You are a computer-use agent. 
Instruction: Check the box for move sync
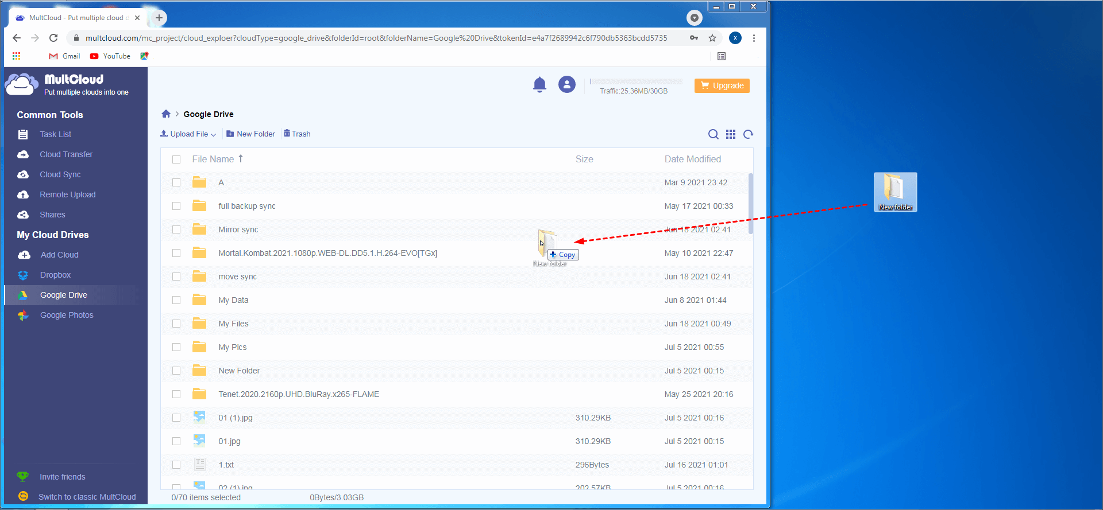pyautogui.click(x=176, y=277)
